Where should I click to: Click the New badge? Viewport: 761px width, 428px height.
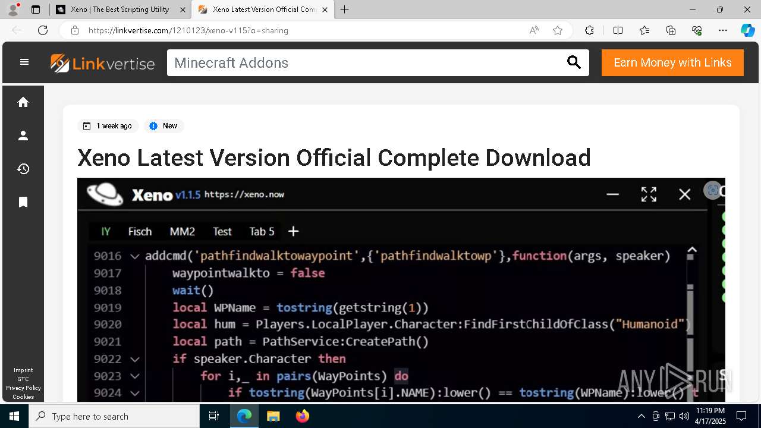(x=163, y=126)
